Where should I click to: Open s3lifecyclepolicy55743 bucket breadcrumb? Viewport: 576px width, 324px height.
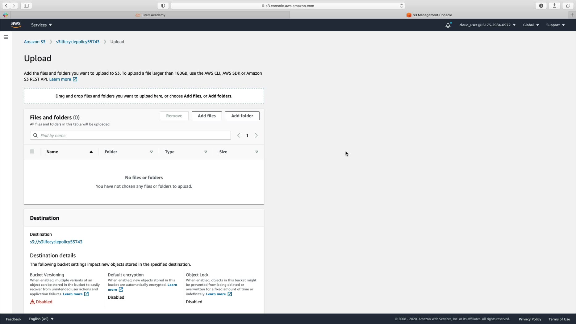78,42
